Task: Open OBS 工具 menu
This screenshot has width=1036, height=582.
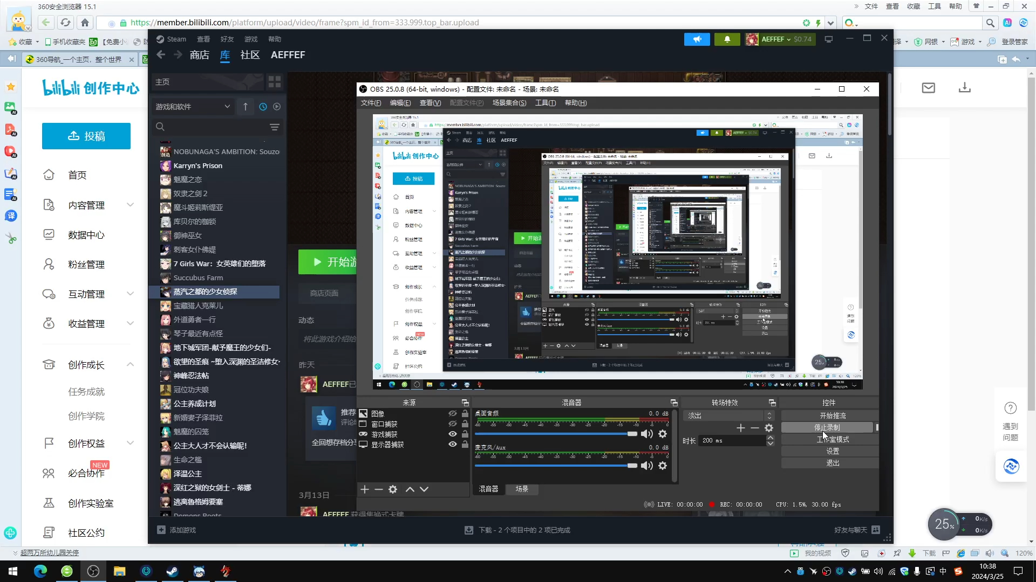Action: coord(545,103)
